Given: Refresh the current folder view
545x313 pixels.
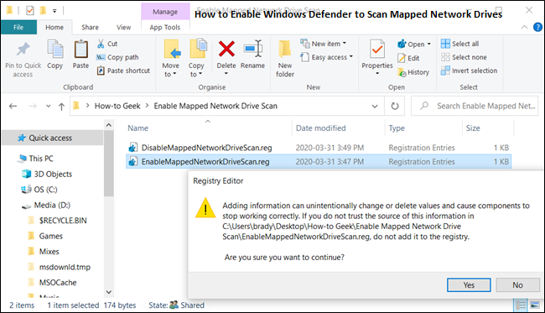Looking at the screenshot, I should [395, 106].
